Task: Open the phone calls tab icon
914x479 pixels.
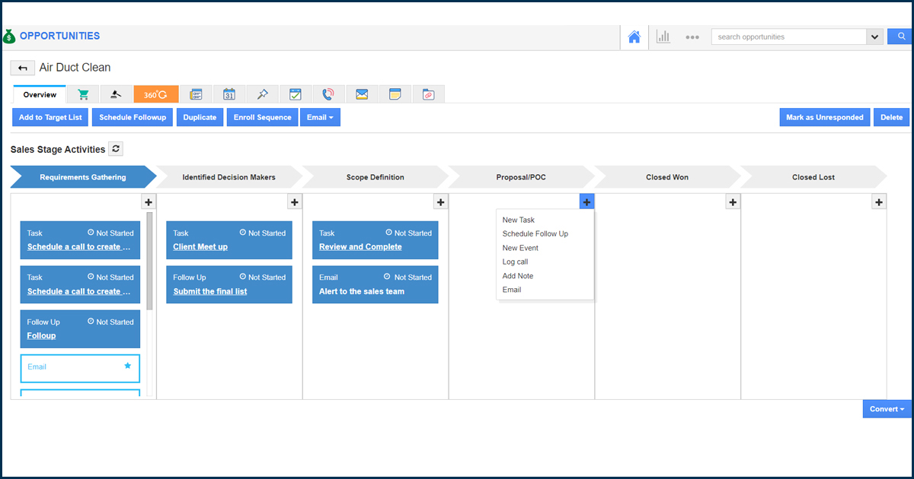Action: point(328,94)
